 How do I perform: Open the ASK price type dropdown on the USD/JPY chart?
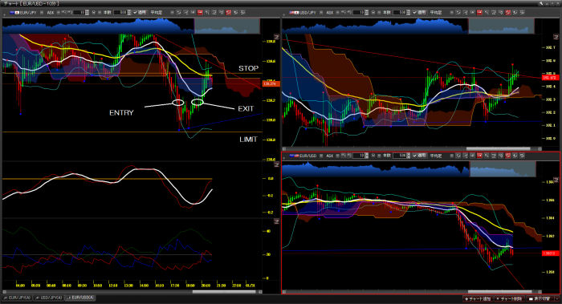pos(338,12)
